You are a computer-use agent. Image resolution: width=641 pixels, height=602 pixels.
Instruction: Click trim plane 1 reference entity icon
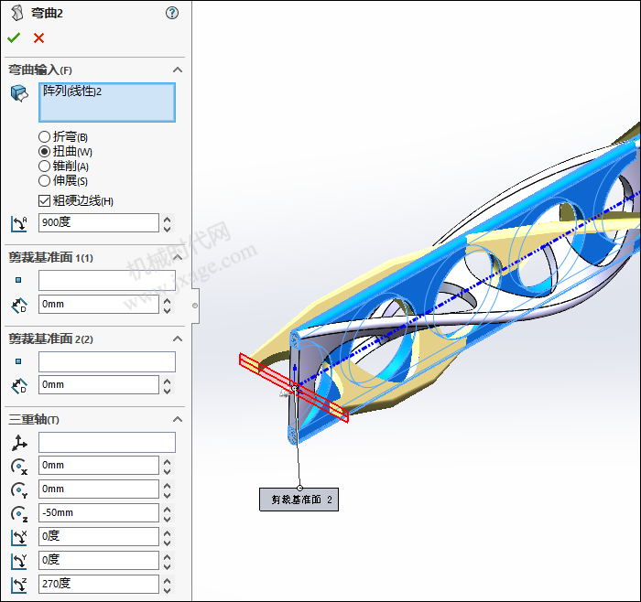click(18, 280)
